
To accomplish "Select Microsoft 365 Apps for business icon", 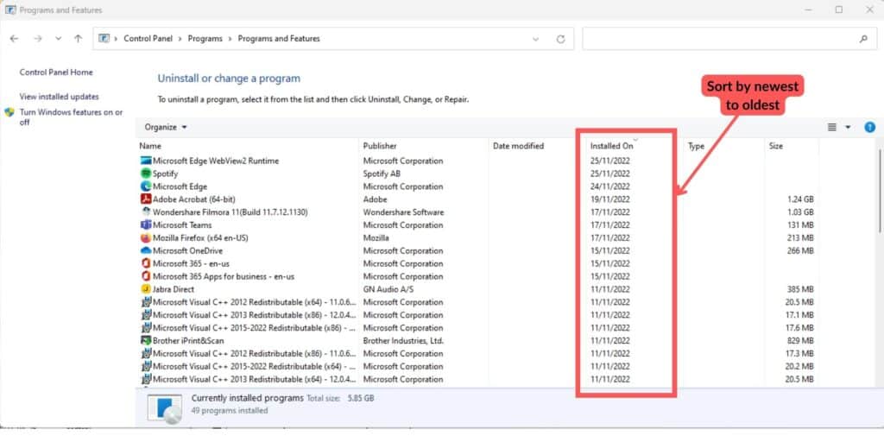I will [x=146, y=276].
